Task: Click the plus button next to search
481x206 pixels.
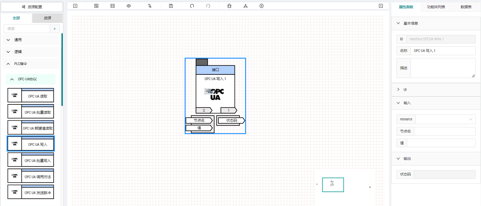Action: [55, 29]
